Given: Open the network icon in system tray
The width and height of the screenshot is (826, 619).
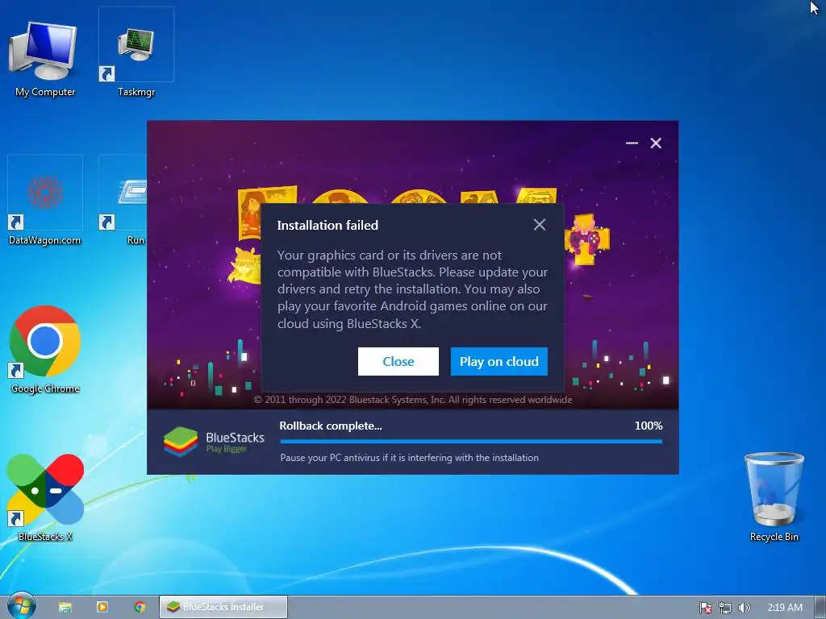Looking at the screenshot, I should 725,608.
